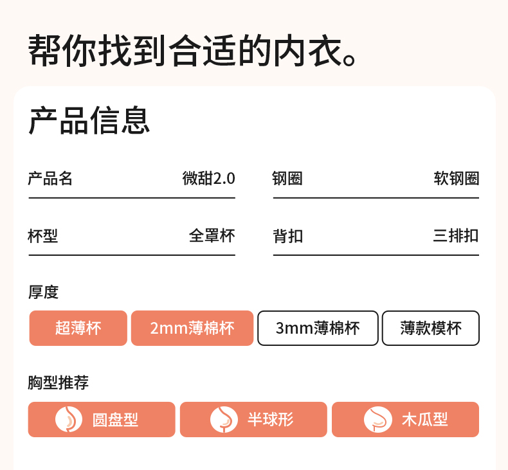Click the 胸型推荐 section label
The image size is (508, 470).
pyautogui.click(x=59, y=383)
